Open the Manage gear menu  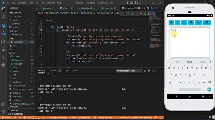(3, 112)
